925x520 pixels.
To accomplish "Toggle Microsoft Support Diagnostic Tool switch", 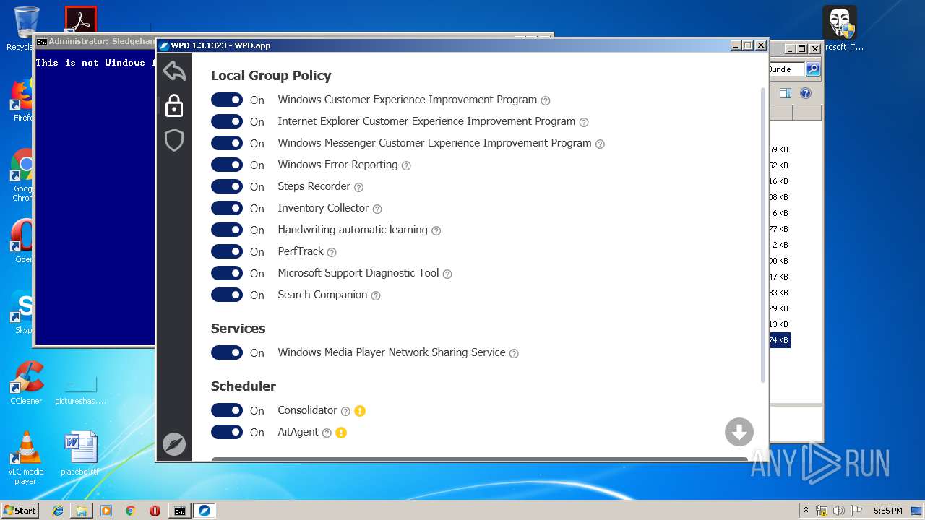I will tap(227, 273).
